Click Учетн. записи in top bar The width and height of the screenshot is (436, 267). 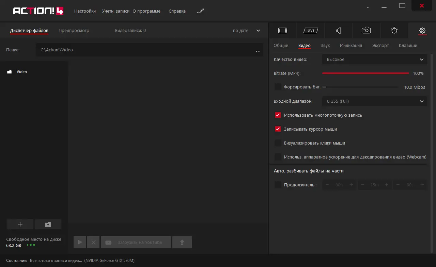point(116,11)
